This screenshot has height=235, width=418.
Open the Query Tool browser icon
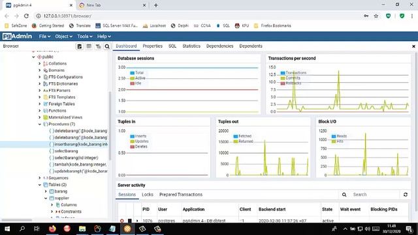pos(80,46)
